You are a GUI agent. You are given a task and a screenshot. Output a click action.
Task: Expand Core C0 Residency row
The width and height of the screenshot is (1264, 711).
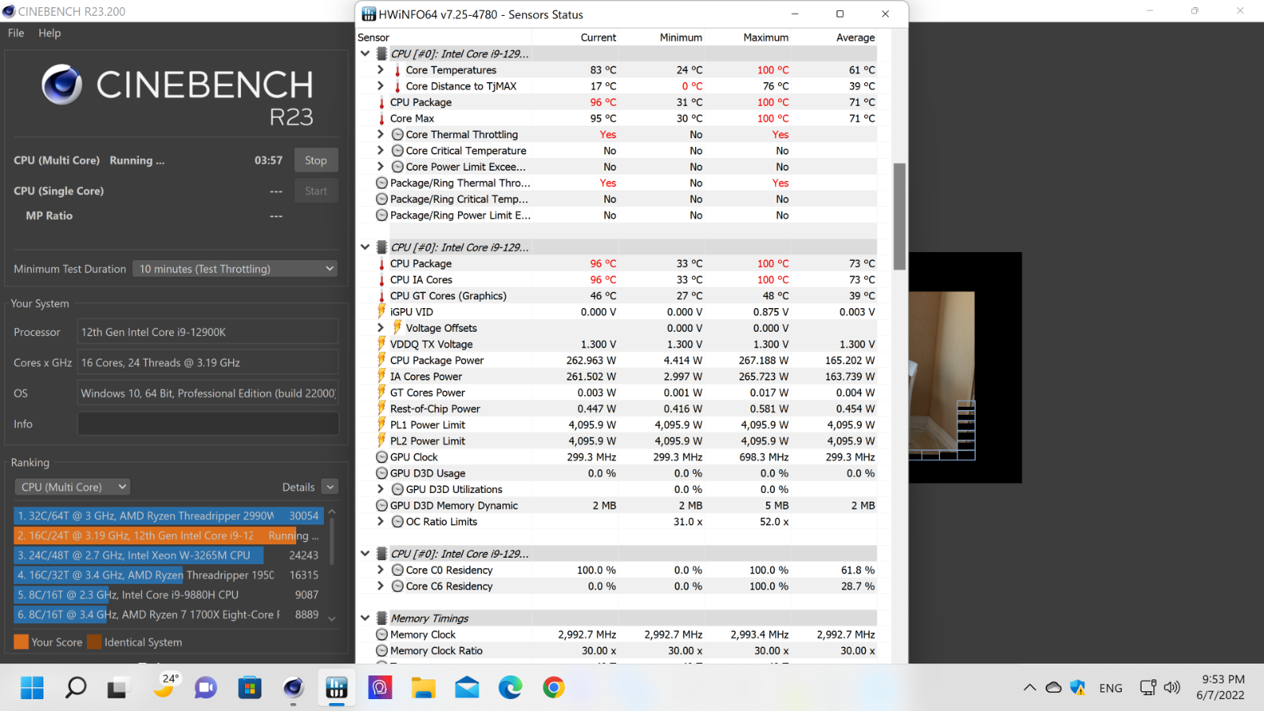coord(380,570)
